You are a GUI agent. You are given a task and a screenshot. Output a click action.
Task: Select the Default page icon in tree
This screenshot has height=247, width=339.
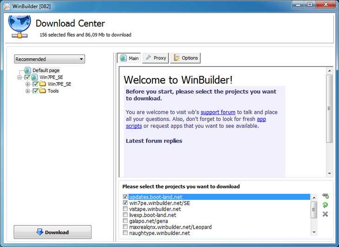[x=27, y=70]
